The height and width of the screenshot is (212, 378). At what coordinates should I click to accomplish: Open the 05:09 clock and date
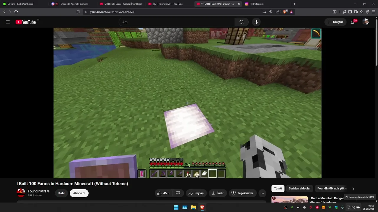(x=369, y=207)
